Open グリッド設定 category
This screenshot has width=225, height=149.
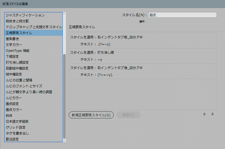click(33, 128)
